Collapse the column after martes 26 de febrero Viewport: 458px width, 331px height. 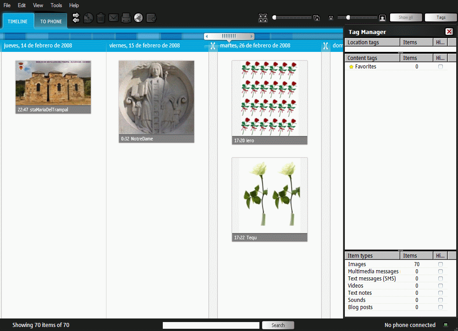pyautogui.click(x=325, y=45)
